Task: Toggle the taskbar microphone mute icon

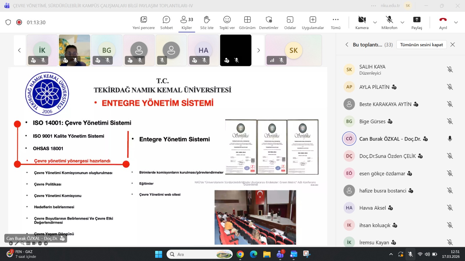Action: click(410, 254)
